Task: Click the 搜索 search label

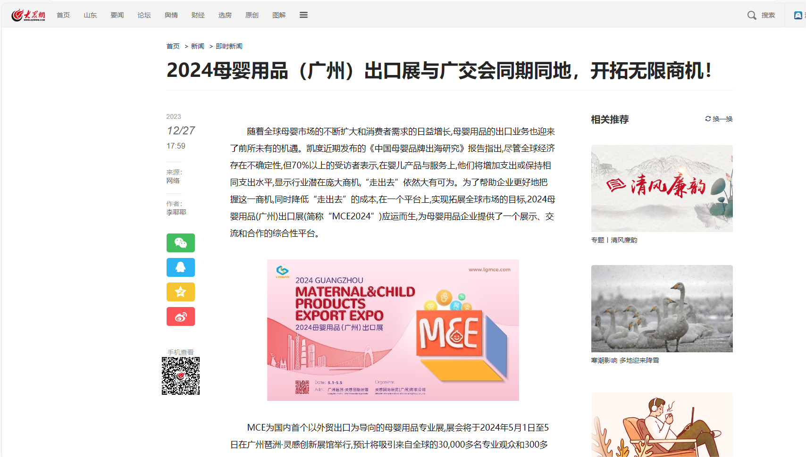Action: 768,15
